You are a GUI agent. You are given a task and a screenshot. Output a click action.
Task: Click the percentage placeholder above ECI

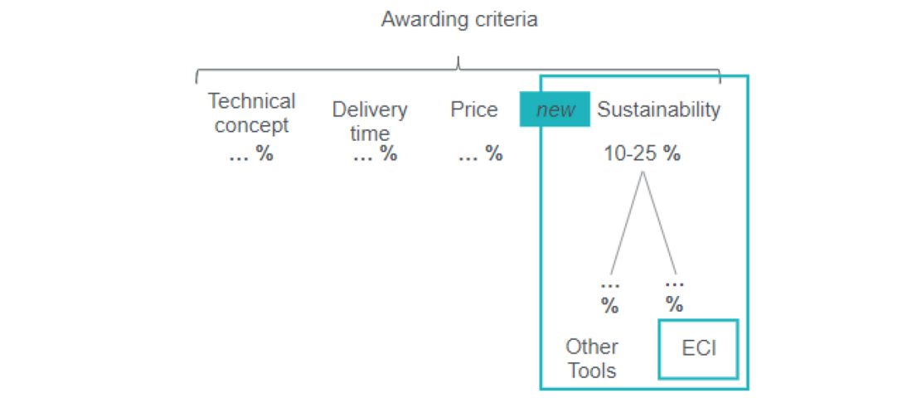[x=675, y=294]
